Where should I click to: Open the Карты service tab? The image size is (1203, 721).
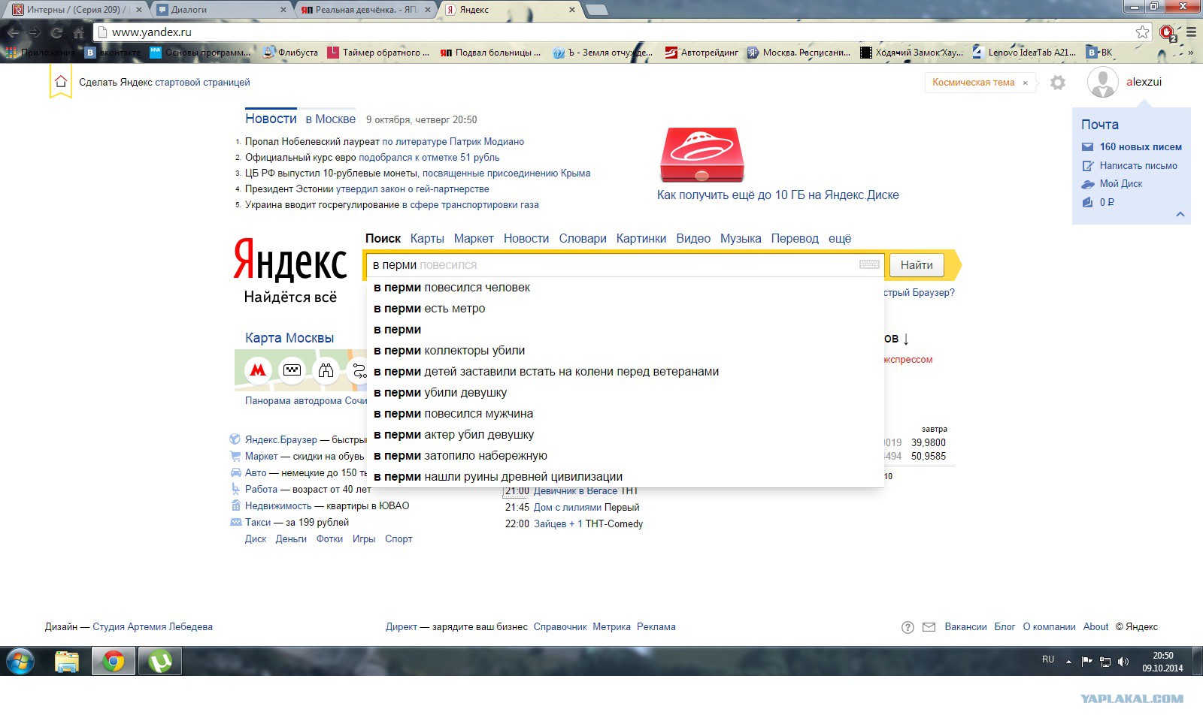point(427,238)
